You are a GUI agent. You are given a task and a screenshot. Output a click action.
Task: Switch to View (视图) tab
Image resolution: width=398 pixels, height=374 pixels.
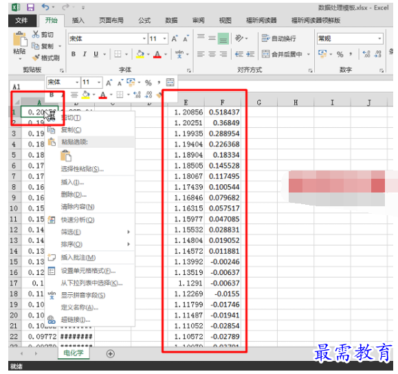[225, 21]
